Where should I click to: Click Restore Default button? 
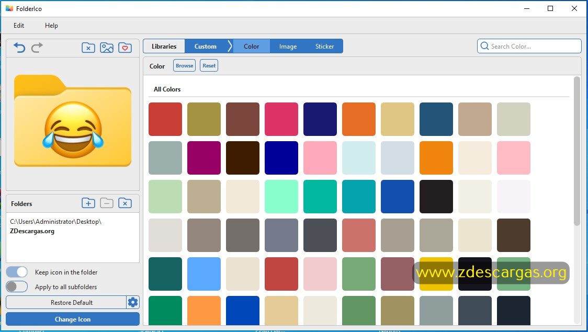point(66,302)
